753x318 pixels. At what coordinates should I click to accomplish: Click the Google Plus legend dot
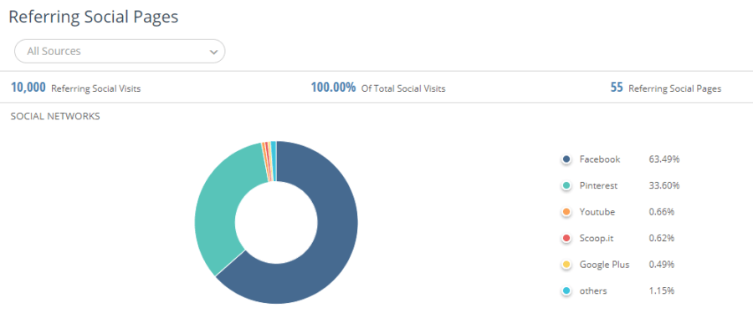pyautogui.click(x=566, y=265)
